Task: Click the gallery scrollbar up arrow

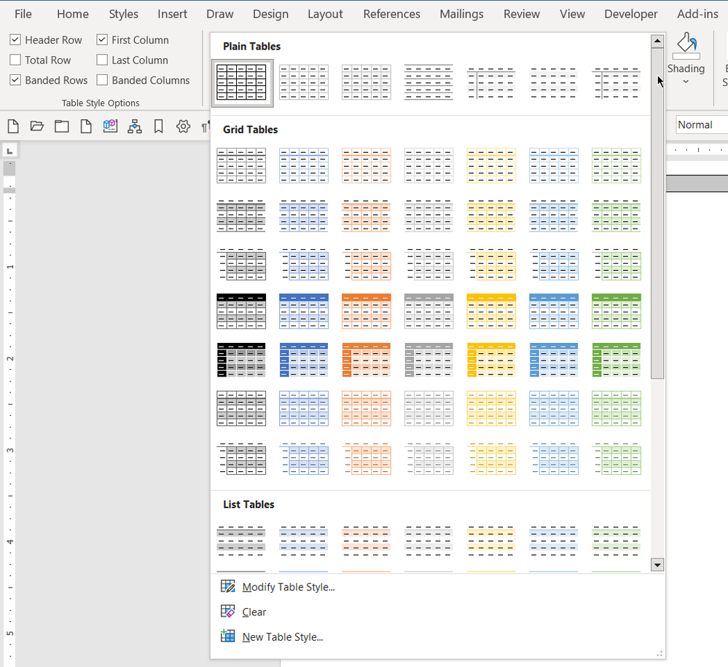Action: (657, 42)
